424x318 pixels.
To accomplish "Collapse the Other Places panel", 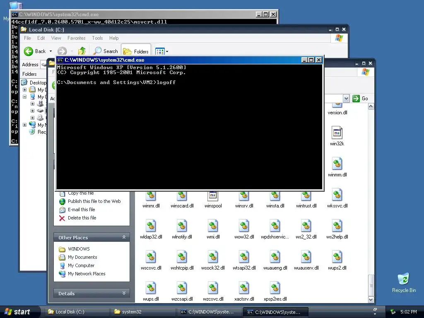I will (x=124, y=237).
